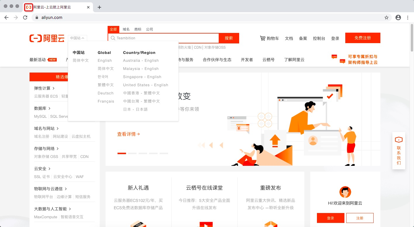
Task: Choose Deutsch under Global
Action: coord(106,93)
